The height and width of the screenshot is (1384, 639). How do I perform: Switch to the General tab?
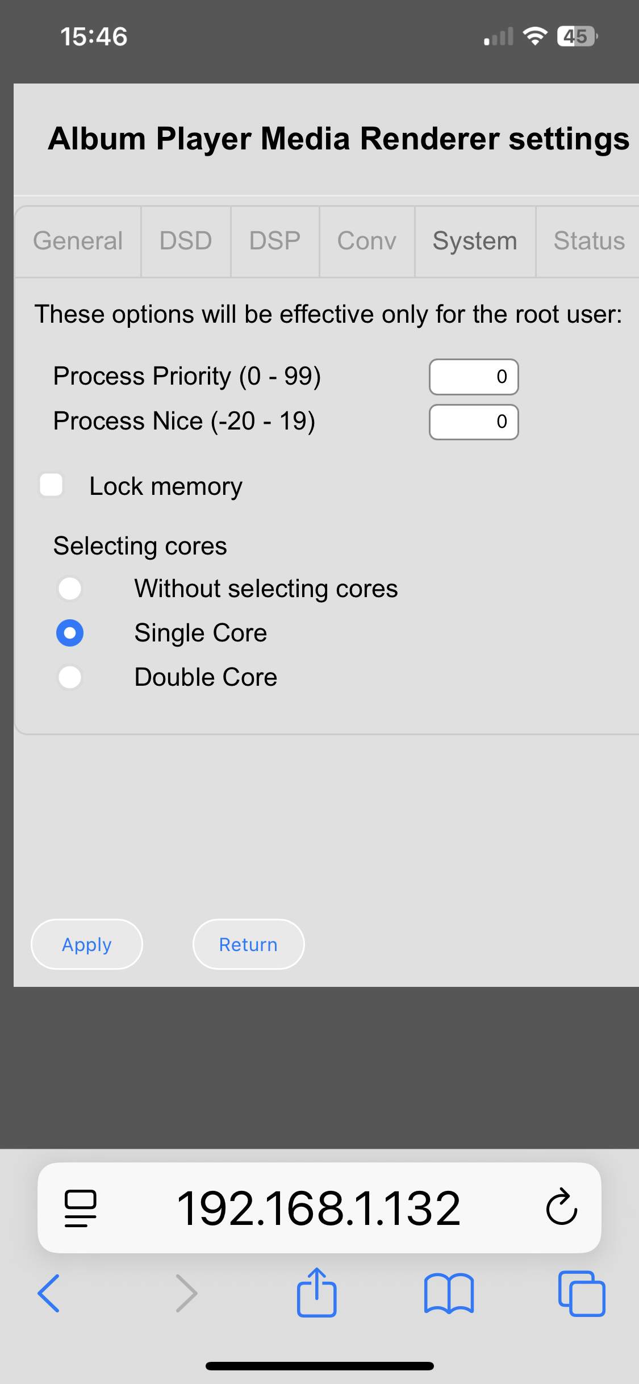[78, 241]
